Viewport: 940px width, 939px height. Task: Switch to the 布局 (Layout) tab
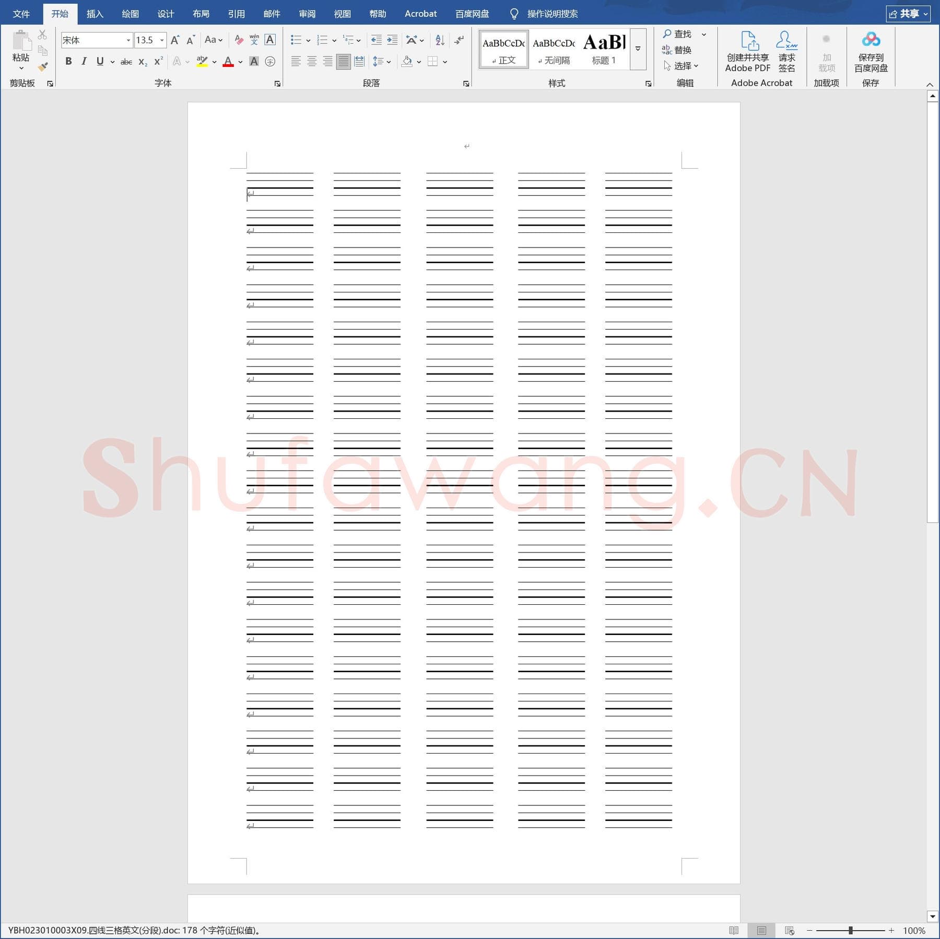pos(201,14)
